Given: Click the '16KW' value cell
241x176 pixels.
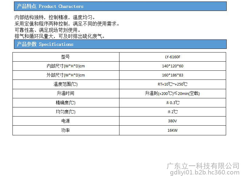Looking at the screenshot, I should (173, 130).
